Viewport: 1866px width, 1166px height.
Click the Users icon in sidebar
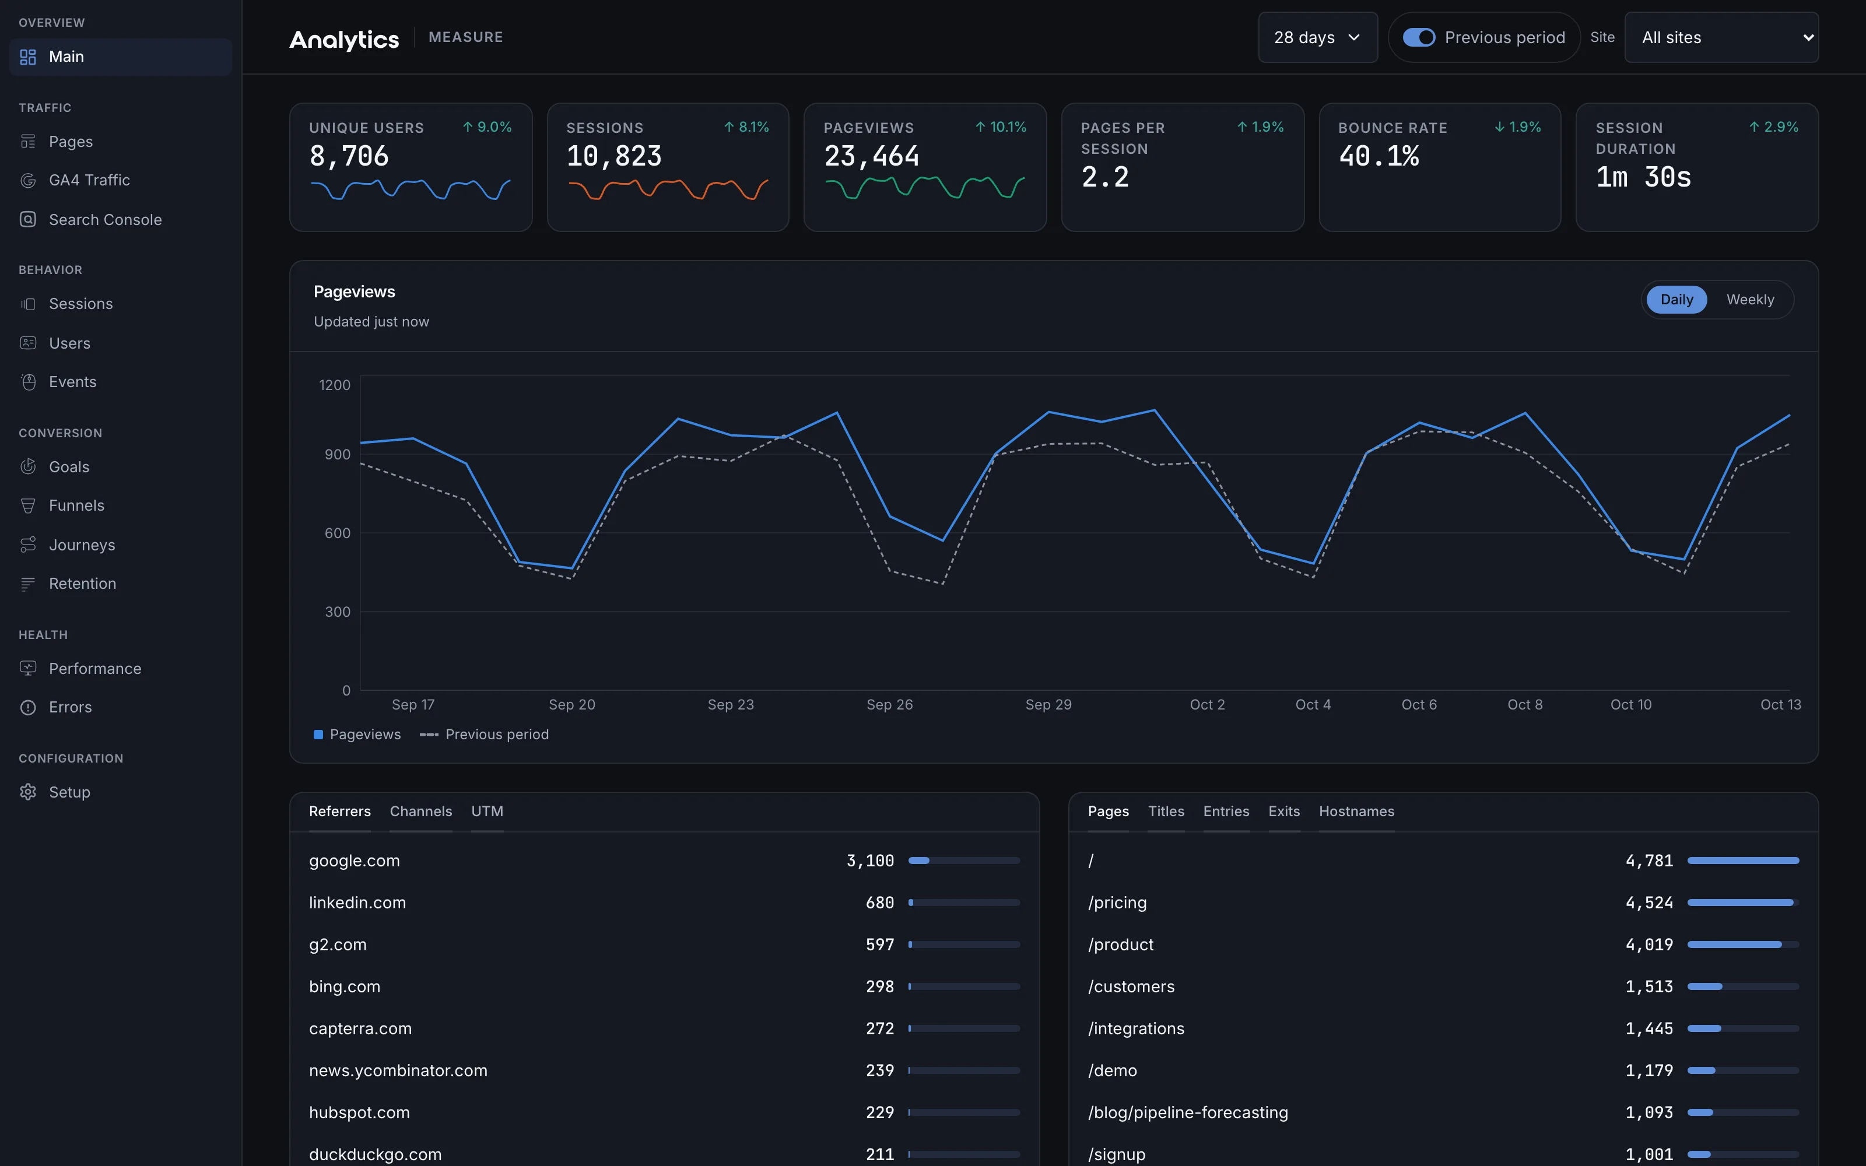pos(28,343)
